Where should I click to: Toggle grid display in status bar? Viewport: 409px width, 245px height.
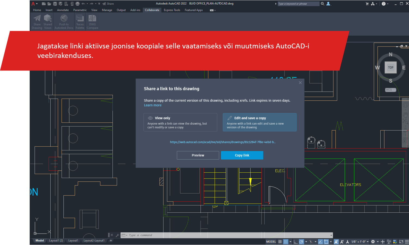[x=280, y=242]
